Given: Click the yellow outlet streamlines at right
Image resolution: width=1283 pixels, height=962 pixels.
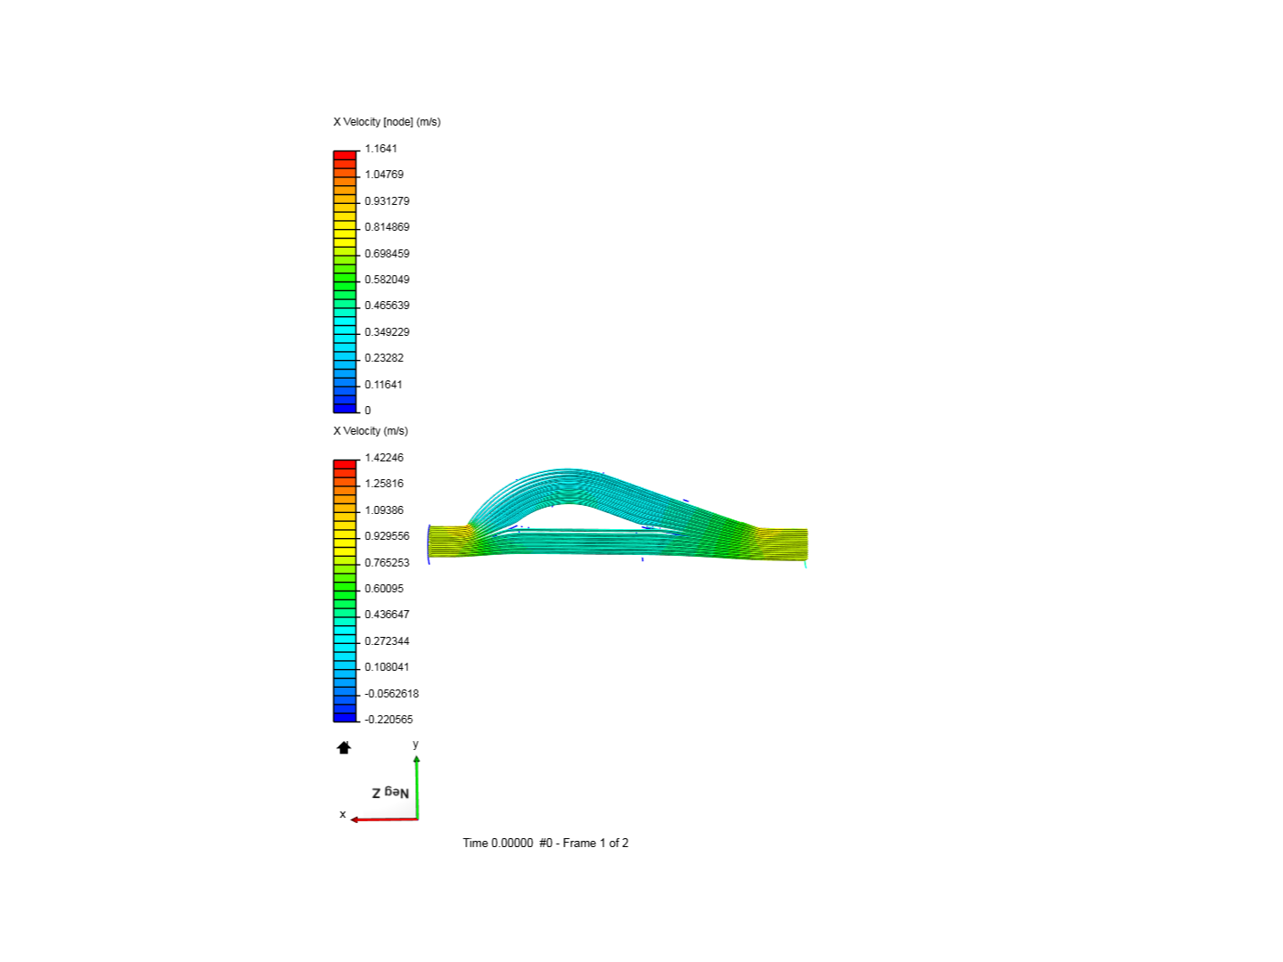Looking at the screenshot, I should click(x=782, y=544).
